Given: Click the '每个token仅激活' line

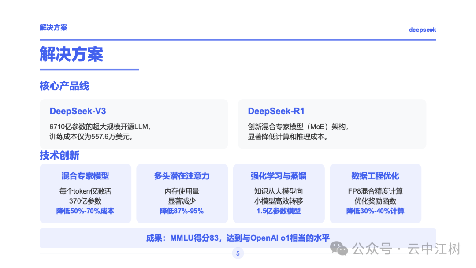Looking at the screenshot, I should [86, 191].
